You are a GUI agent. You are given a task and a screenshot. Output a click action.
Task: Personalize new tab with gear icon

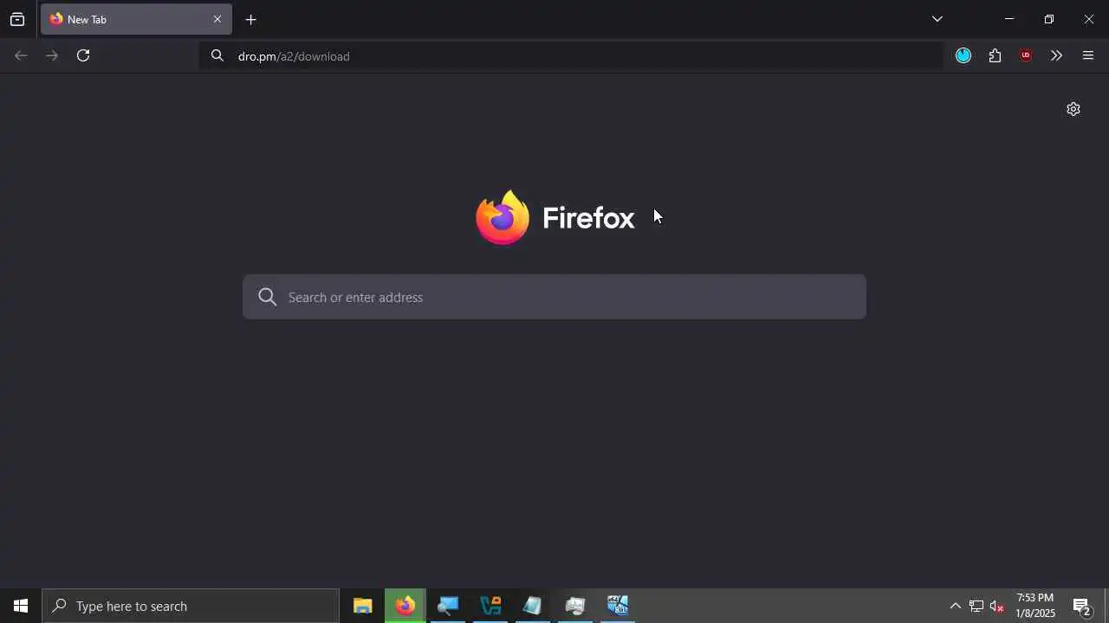[x=1073, y=109]
